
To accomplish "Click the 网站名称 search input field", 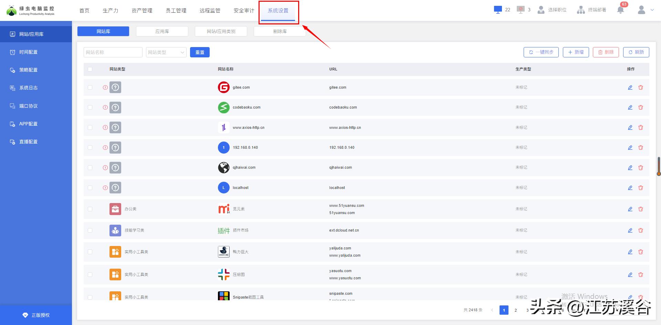I will pos(113,52).
